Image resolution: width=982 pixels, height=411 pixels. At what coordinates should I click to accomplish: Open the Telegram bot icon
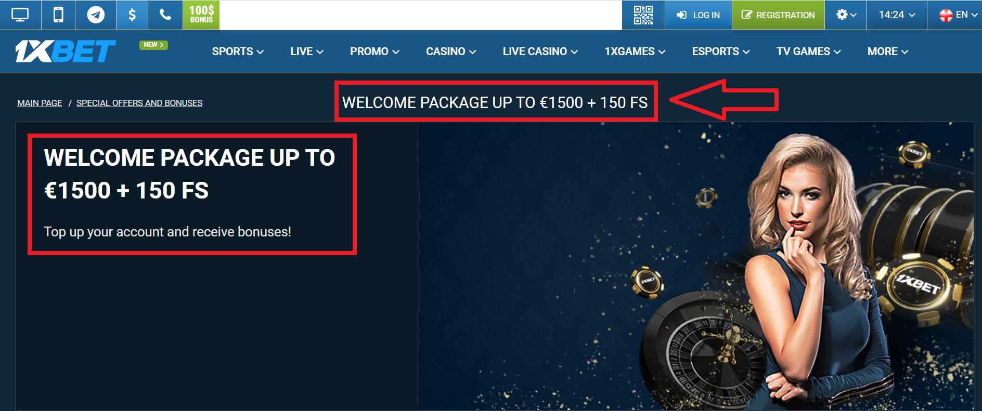pyautogui.click(x=96, y=15)
